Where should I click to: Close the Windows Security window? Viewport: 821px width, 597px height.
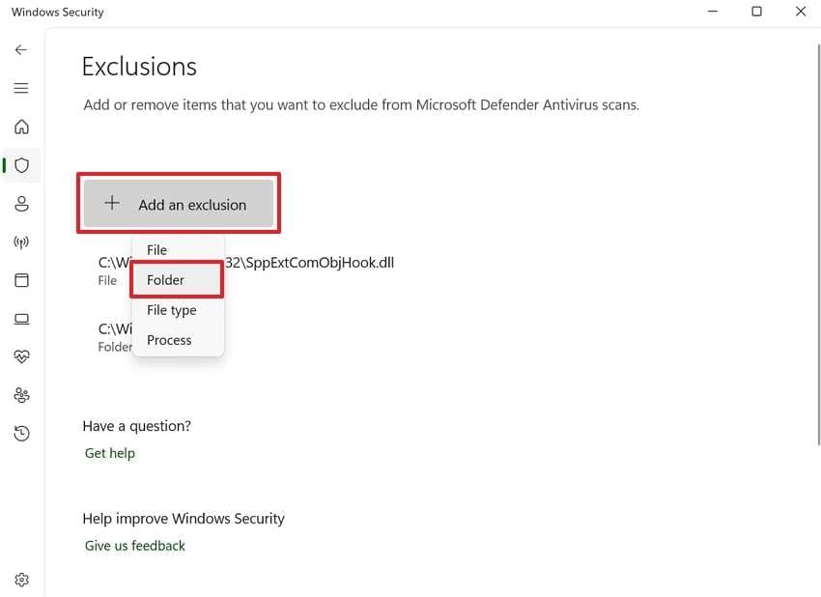pos(801,11)
